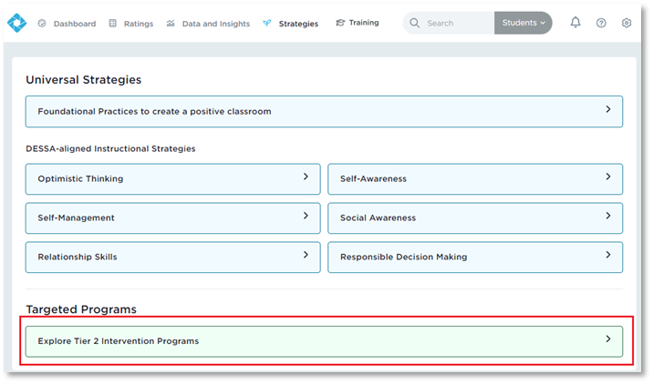Open the Students dropdown next to search
The height and width of the screenshot is (384, 653).
pos(523,23)
